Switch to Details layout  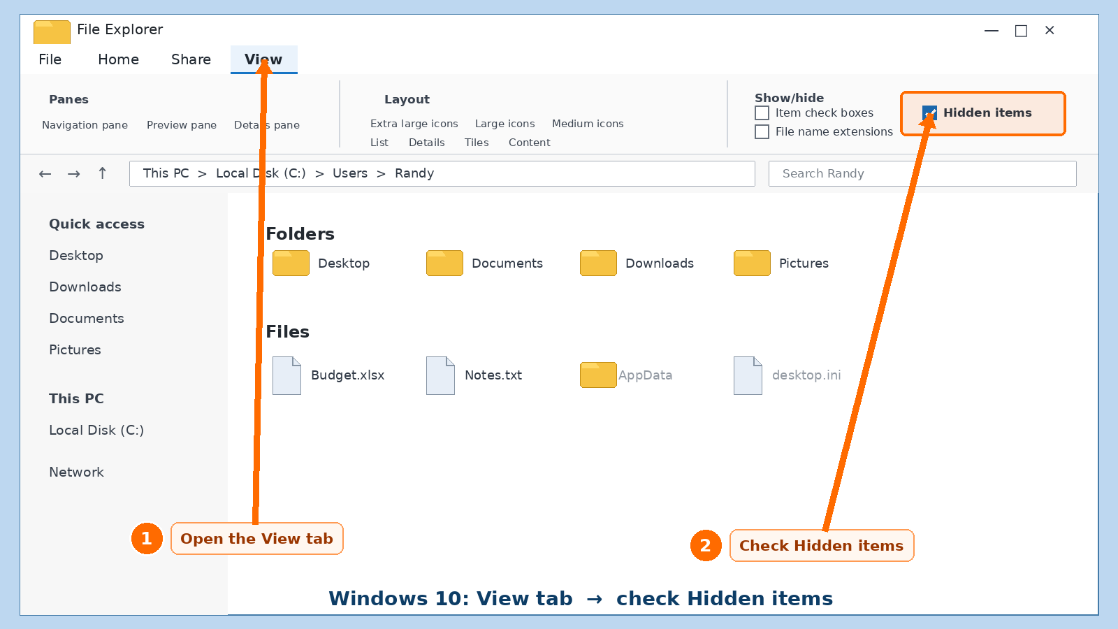click(427, 143)
